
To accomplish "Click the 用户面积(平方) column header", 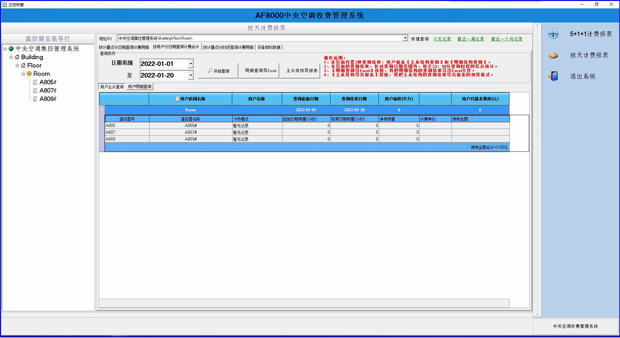I will pos(399,99).
